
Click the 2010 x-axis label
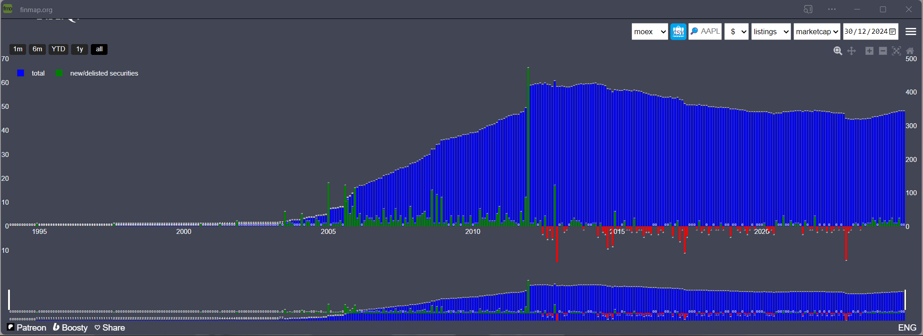pos(473,232)
